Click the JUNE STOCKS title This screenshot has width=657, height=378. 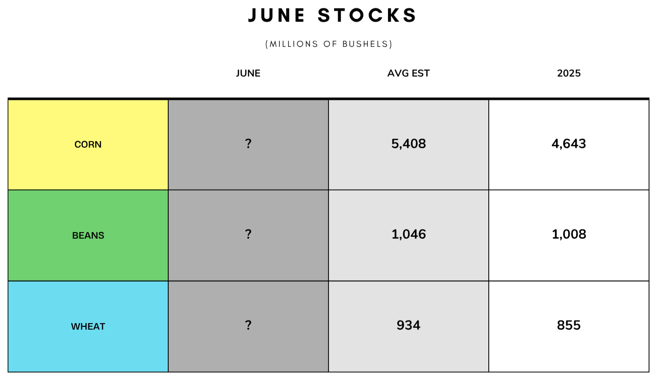(332, 15)
